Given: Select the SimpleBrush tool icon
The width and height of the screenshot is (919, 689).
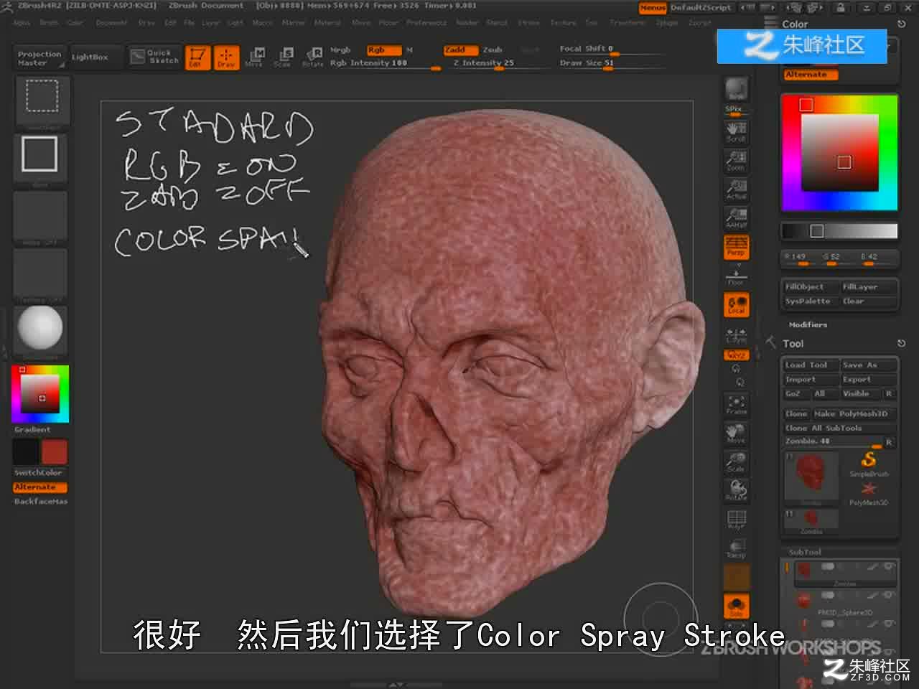Looking at the screenshot, I should (x=869, y=463).
